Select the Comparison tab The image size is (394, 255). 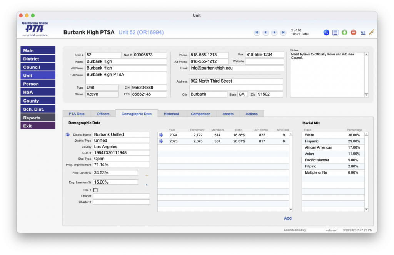tap(200, 114)
